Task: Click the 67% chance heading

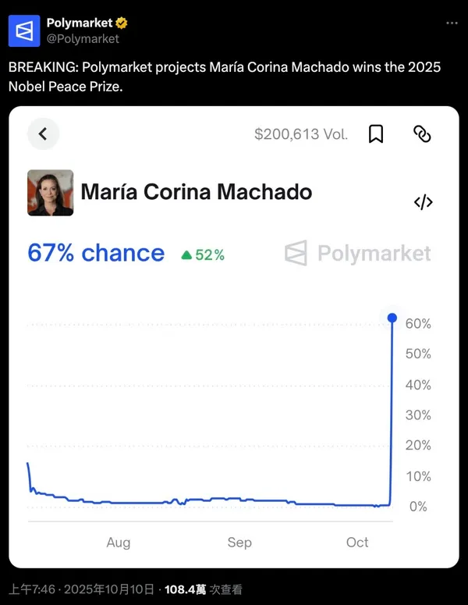Action: click(x=96, y=253)
